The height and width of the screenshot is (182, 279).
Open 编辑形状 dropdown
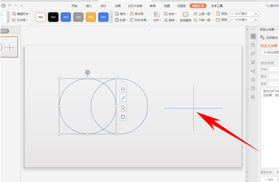21,14
